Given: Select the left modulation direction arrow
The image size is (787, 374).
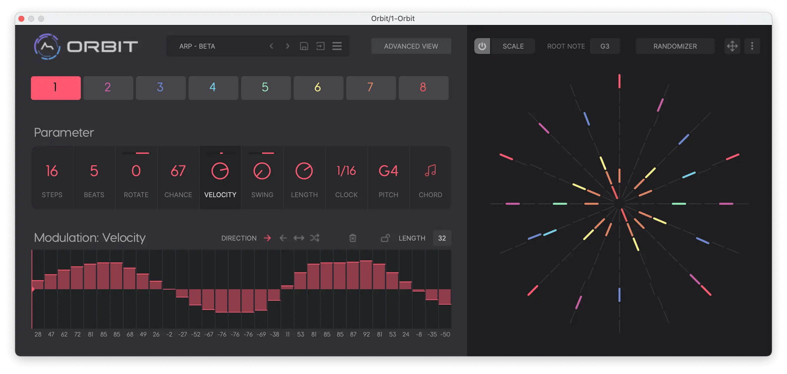Looking at the screenshot, I should tap(283, 238).
